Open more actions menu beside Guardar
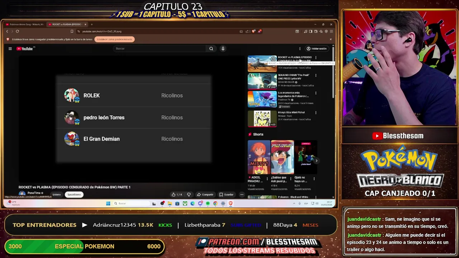This screenshot has height=258, width=459. coord(242,195)
